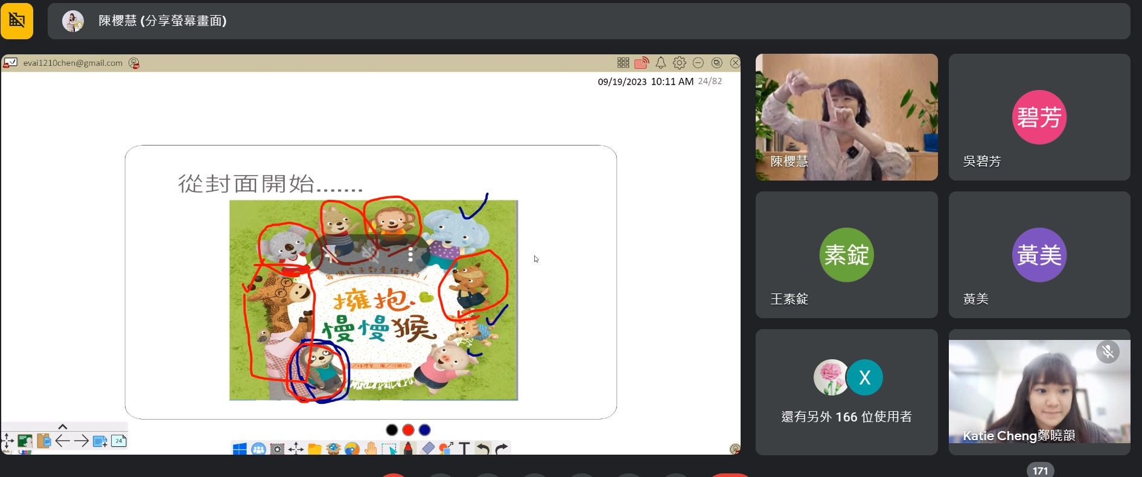Image resolution: width=1142 pixels, height=477 pixels.
Task: Open the page 24 indicator icon
Action: pos(119,441)
